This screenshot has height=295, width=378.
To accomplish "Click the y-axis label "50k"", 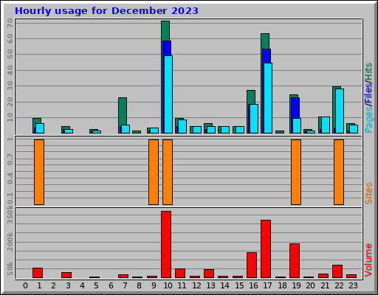I will tap(10, 268).
